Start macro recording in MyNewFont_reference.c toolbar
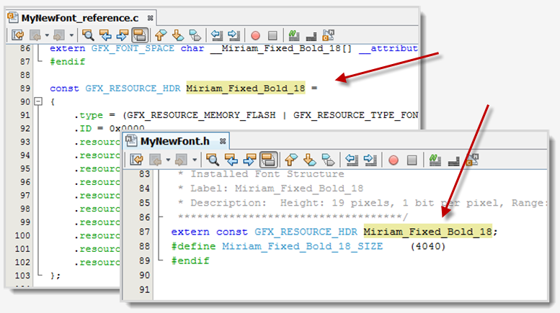 [255, 34]
